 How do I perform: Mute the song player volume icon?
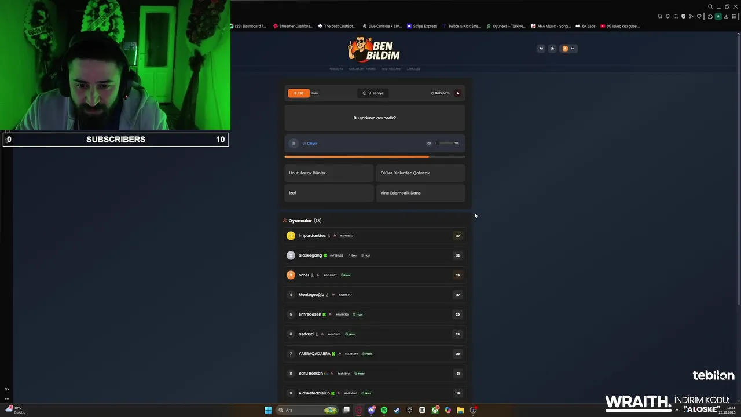click(x=429, y=143)
